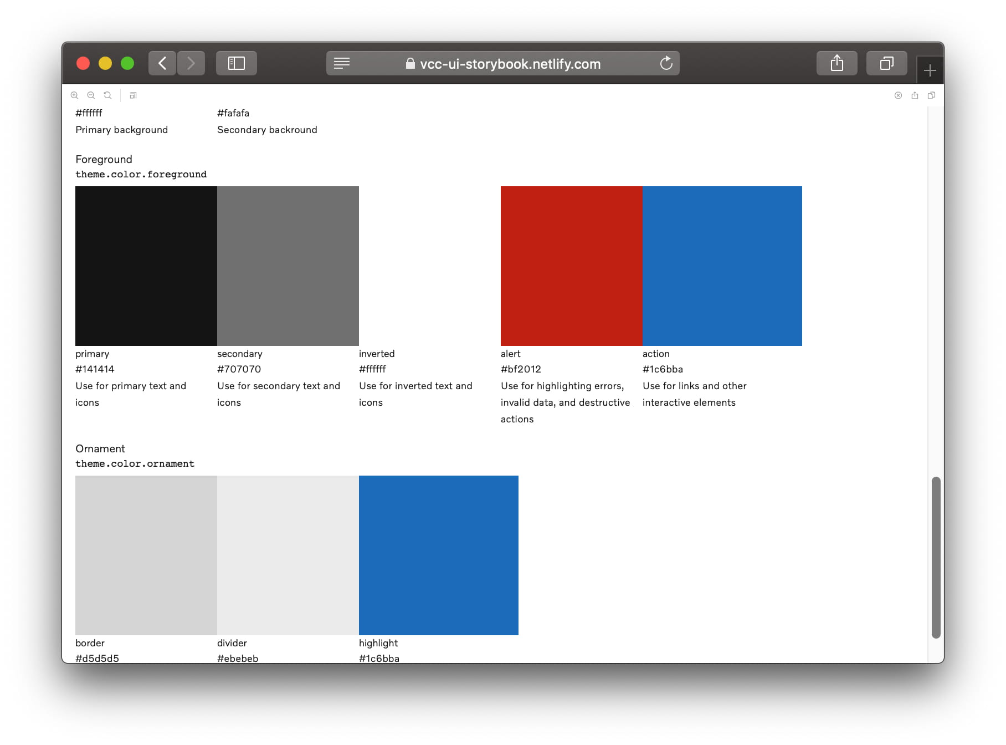Show the Safari tab overview
Viewport: 1006px width, 745px height.
(886, 63)
